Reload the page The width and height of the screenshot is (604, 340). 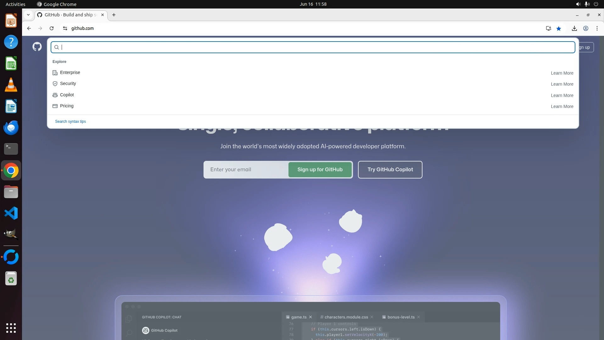(x=52, y=28)
